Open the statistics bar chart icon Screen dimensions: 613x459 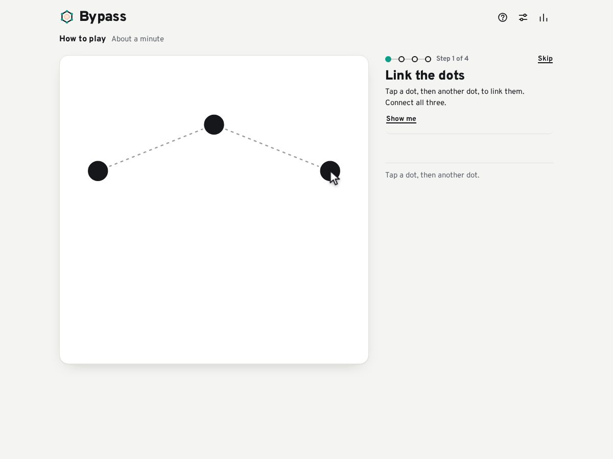coord(544,17)
